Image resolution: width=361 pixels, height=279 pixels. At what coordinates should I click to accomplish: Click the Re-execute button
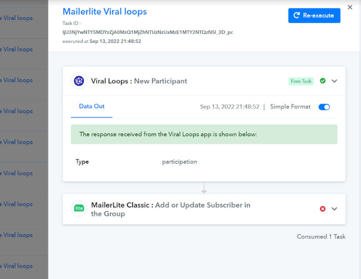point(314,15)
